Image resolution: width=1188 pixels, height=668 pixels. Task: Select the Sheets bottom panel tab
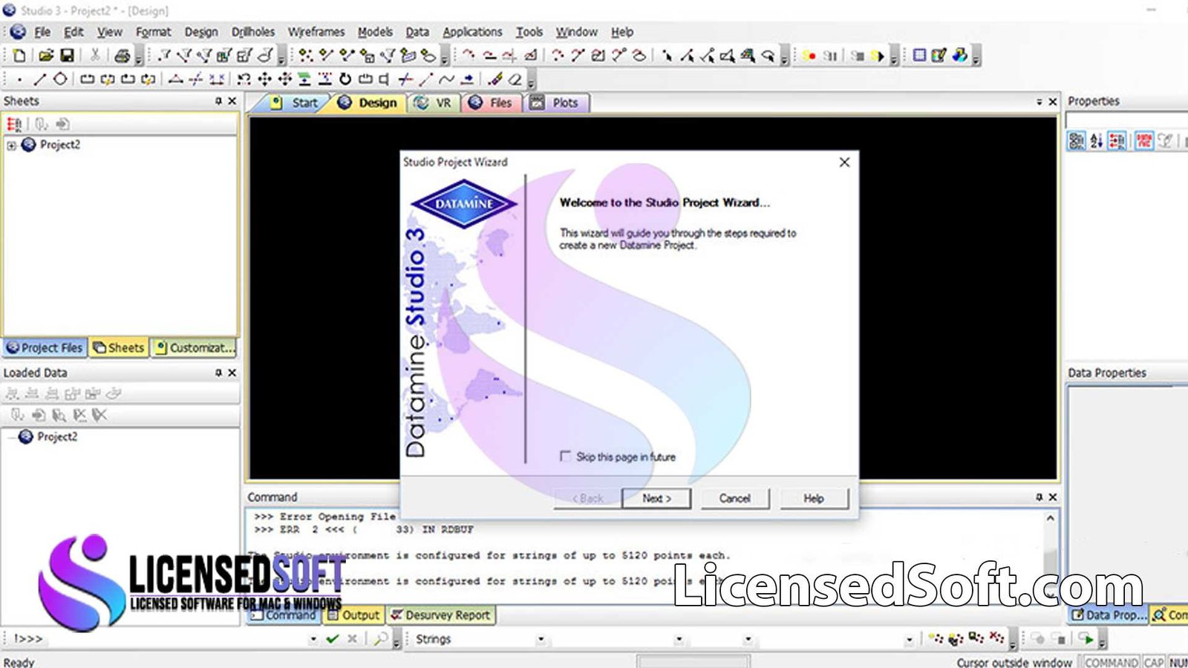[x=119, y=347]
